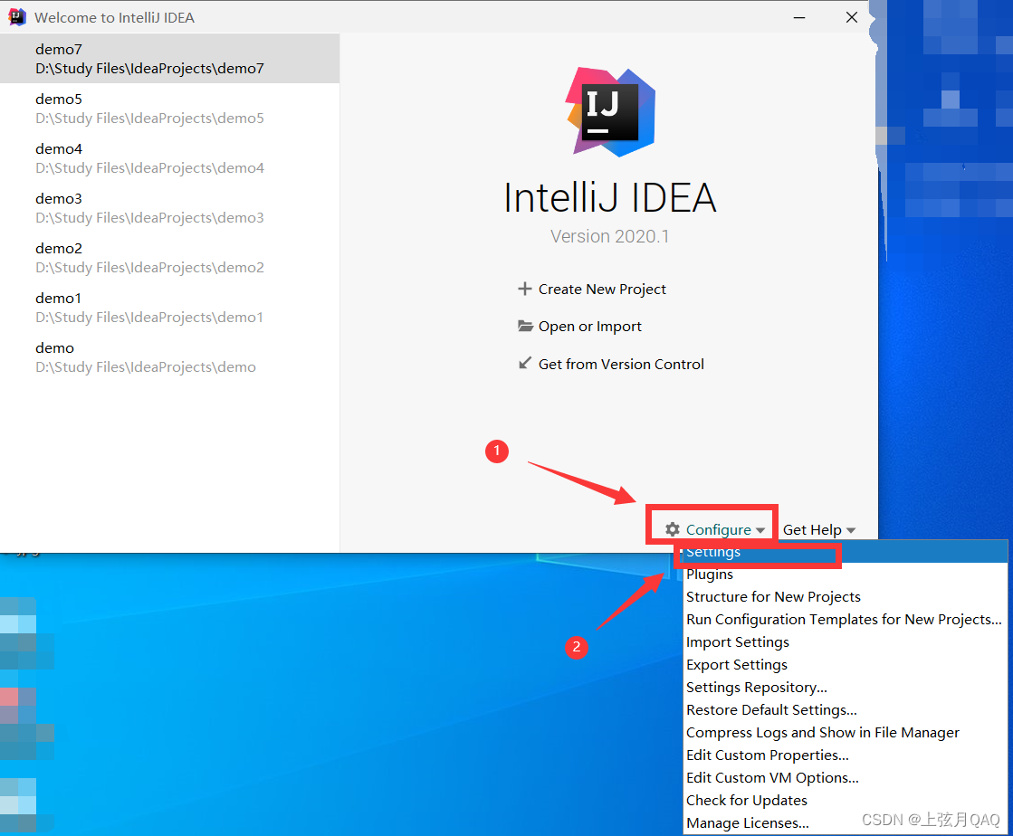Open recent project demo2

point(169,257)
